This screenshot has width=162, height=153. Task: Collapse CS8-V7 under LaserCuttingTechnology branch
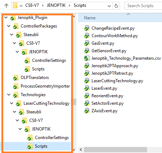click(17, 120)
